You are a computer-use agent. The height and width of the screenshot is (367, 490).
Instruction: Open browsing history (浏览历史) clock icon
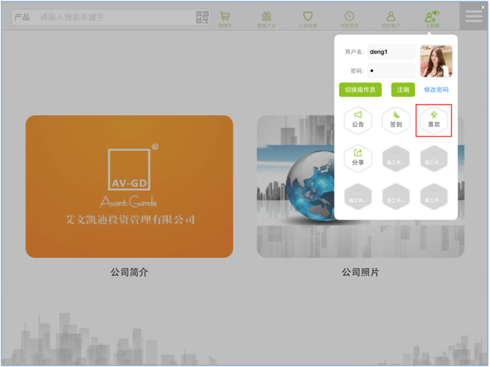point(349,19)
